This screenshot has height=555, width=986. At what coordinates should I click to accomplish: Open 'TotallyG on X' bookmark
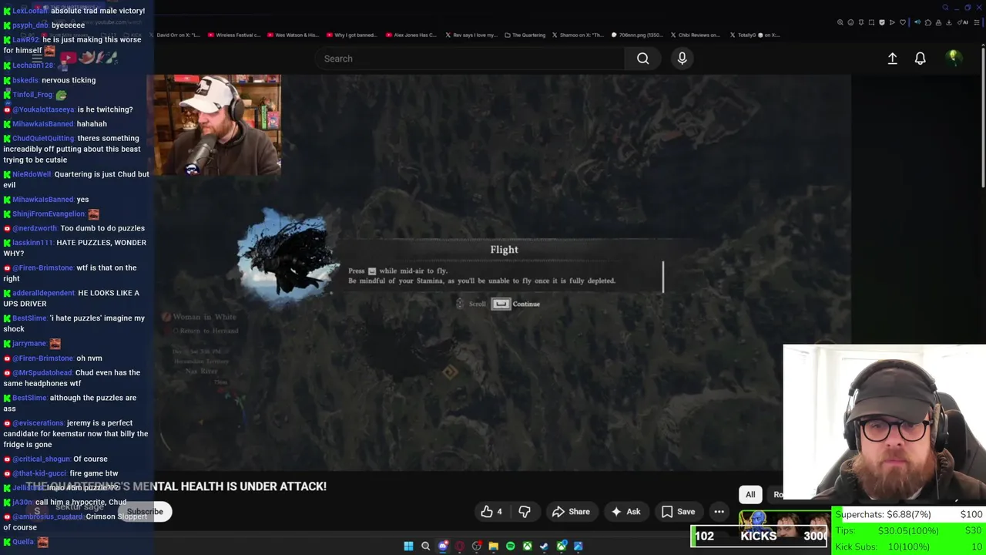[754, 35]
